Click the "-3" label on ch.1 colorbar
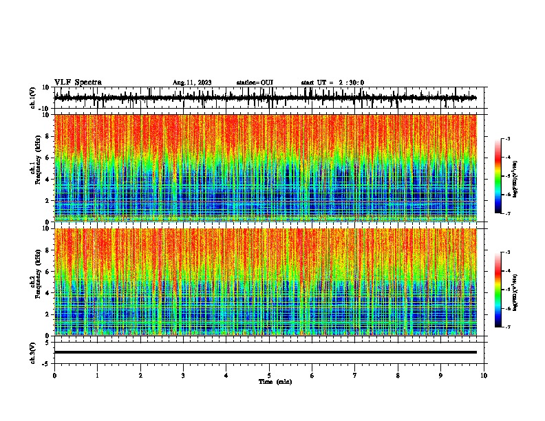 (507, 138)
